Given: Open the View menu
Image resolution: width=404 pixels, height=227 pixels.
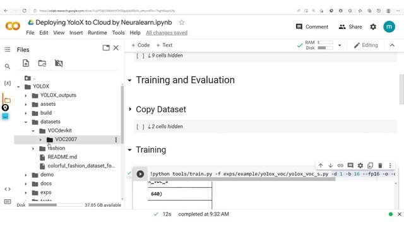Looking at the screenshot, I should coord(59,33).
